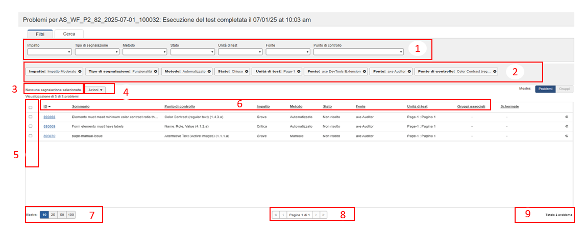
Task: Remove the axe DevTools Extension filter chip
Action: (x=365, y=72)
